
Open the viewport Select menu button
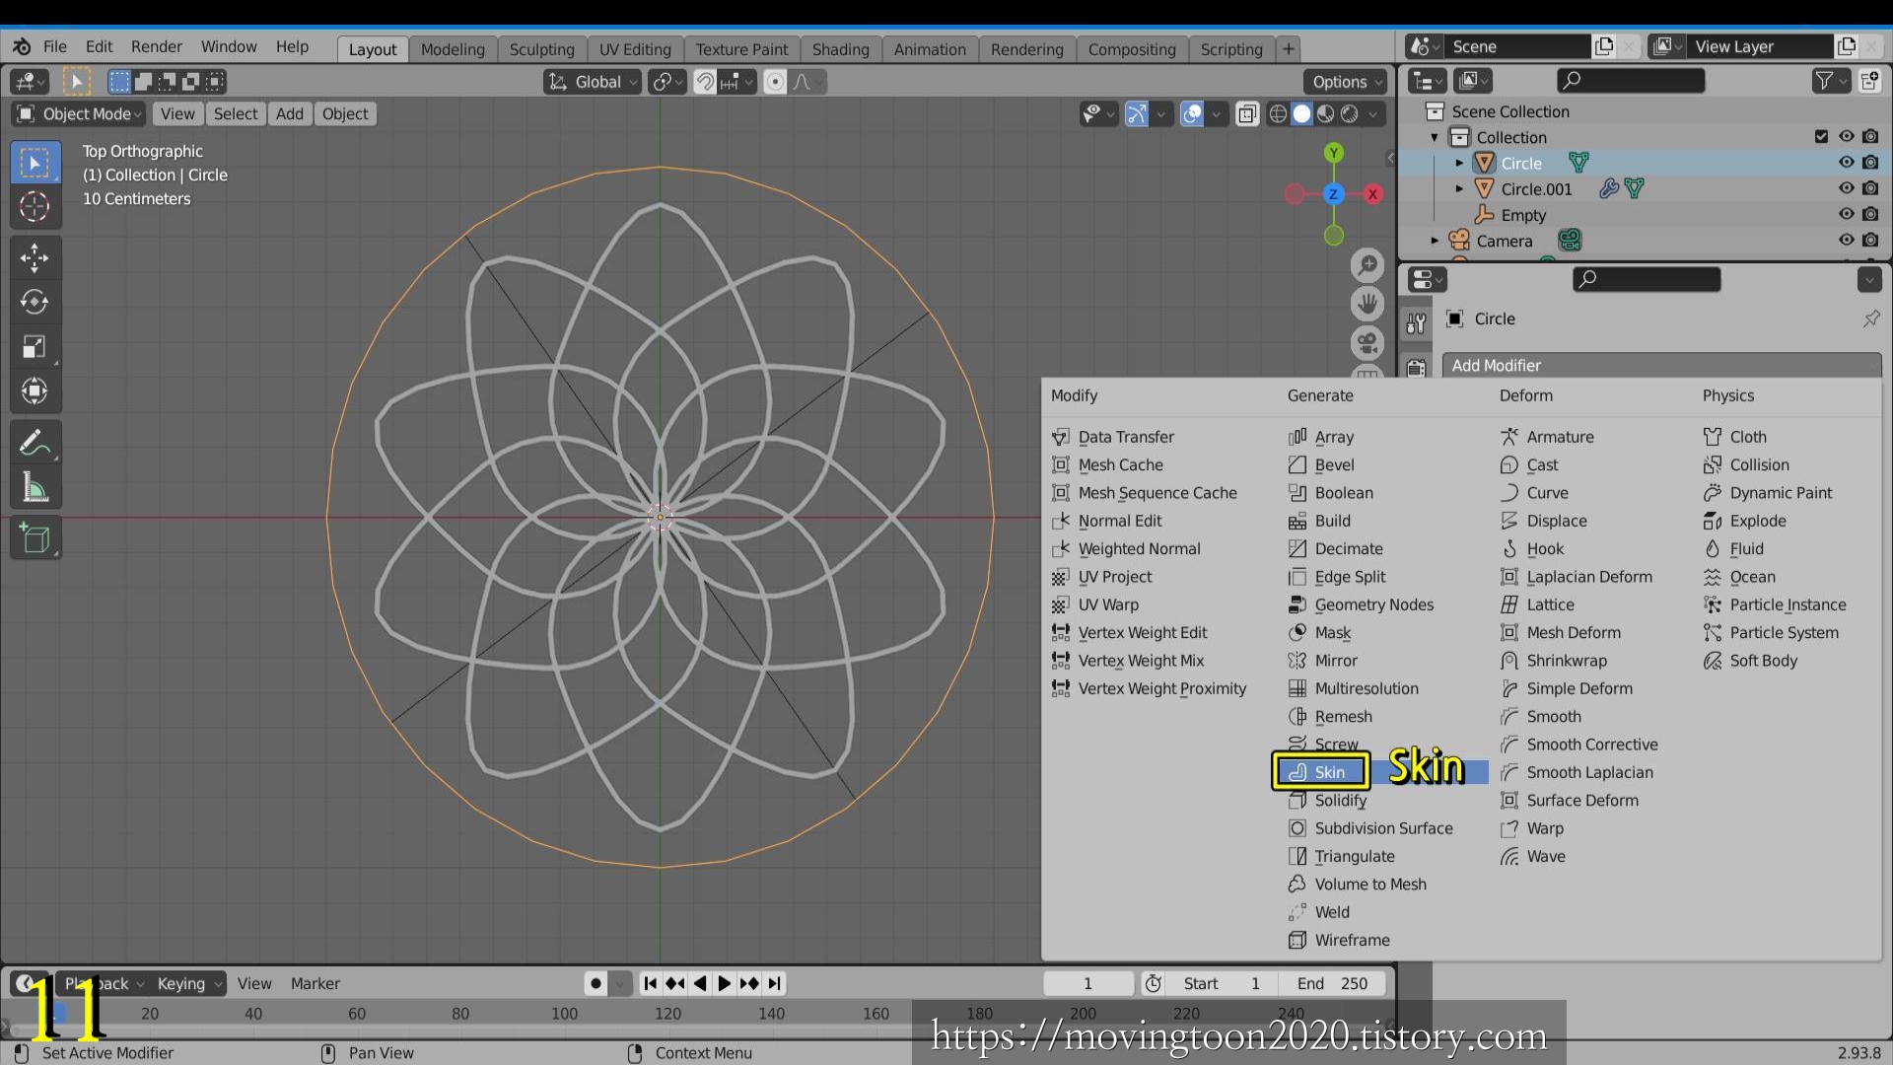236,113
